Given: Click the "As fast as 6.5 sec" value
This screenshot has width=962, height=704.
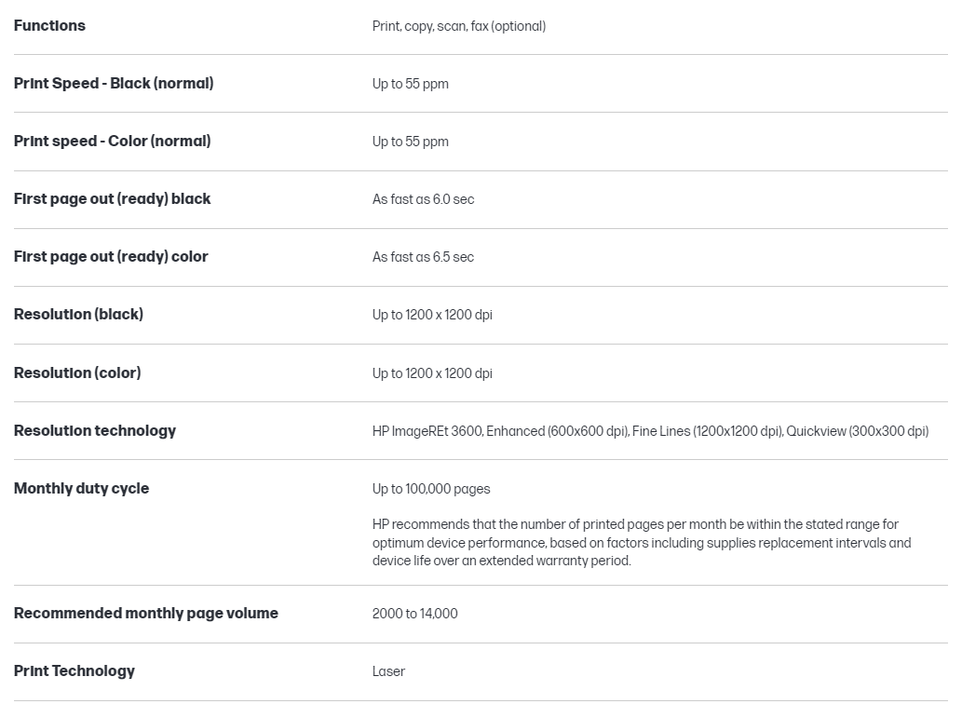Looking at the screenshot, I should tap(423, 257).
